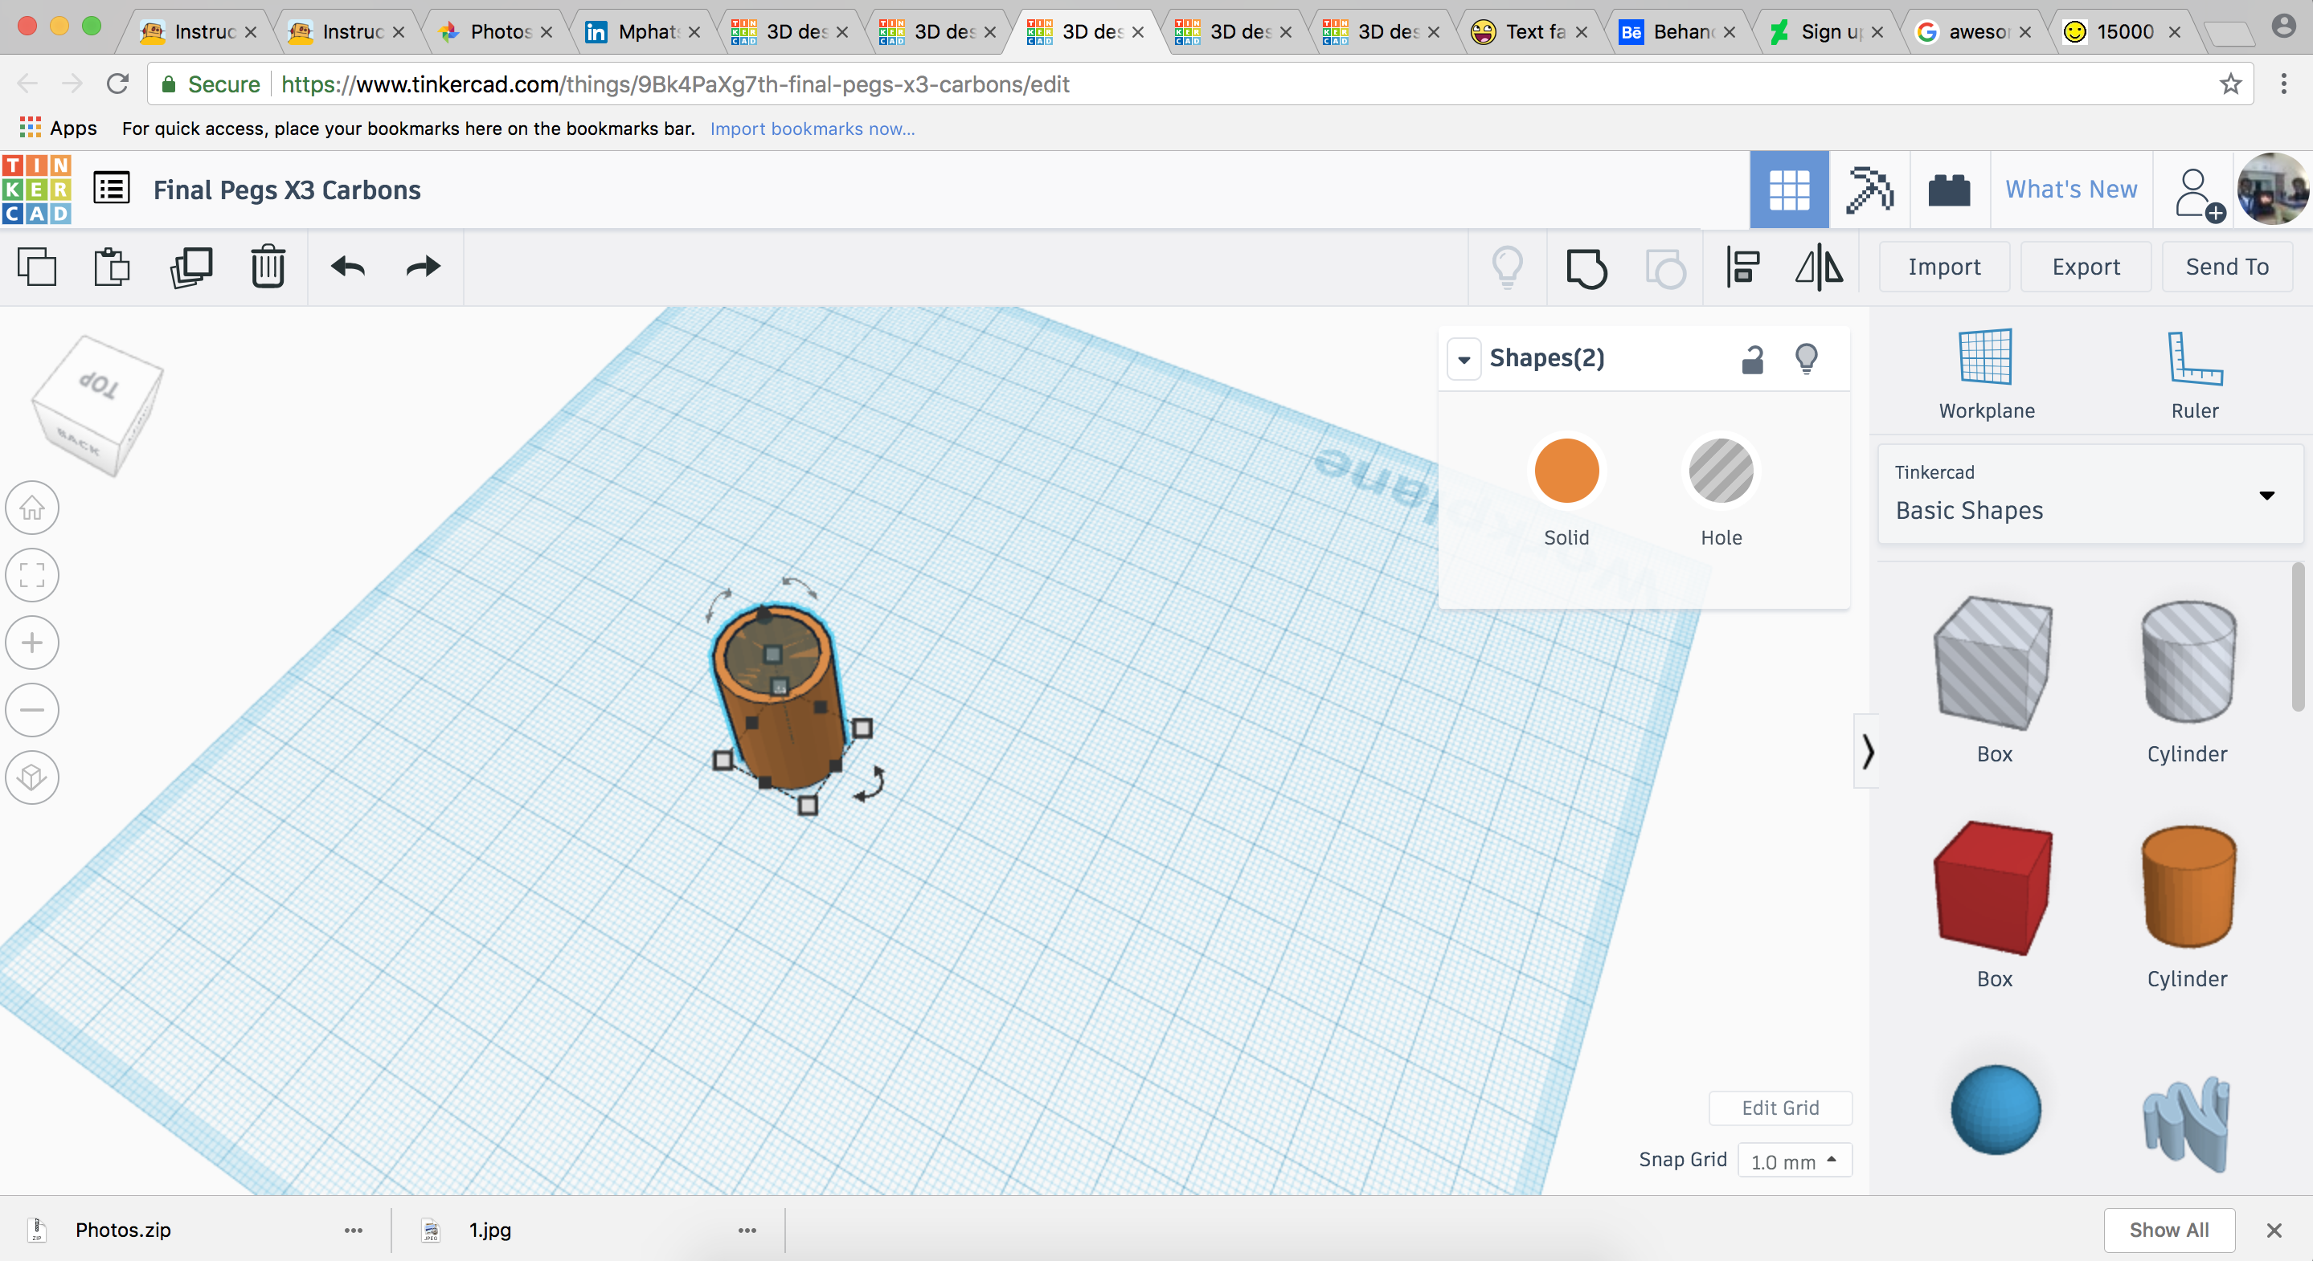Click Home view button
Viewport: 2313px width, 1261px height.
click(x=32, y=509)
